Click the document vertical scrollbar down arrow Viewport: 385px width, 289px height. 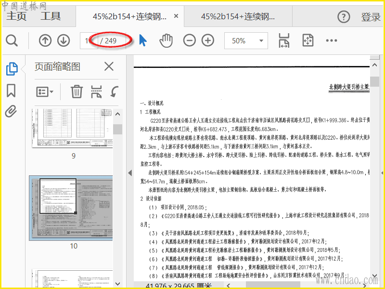374,276
